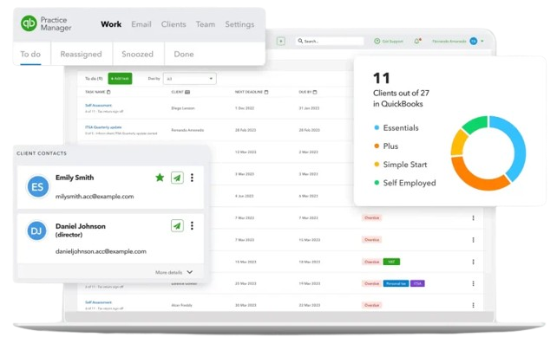
Task: Open the ITSA Quarterly update task
Action: [103, 127]
